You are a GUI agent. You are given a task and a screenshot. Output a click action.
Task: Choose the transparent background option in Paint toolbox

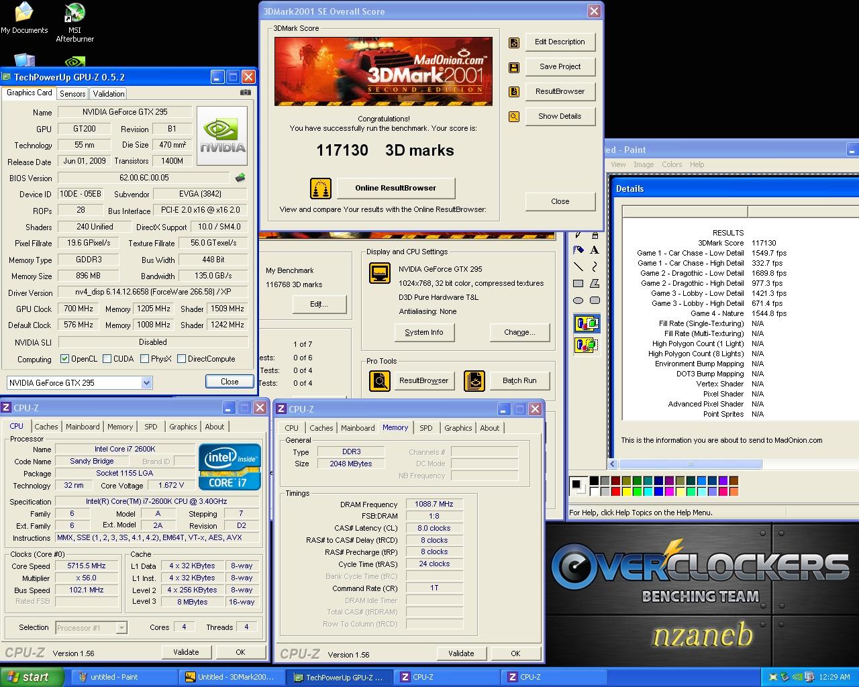(587, 346)
